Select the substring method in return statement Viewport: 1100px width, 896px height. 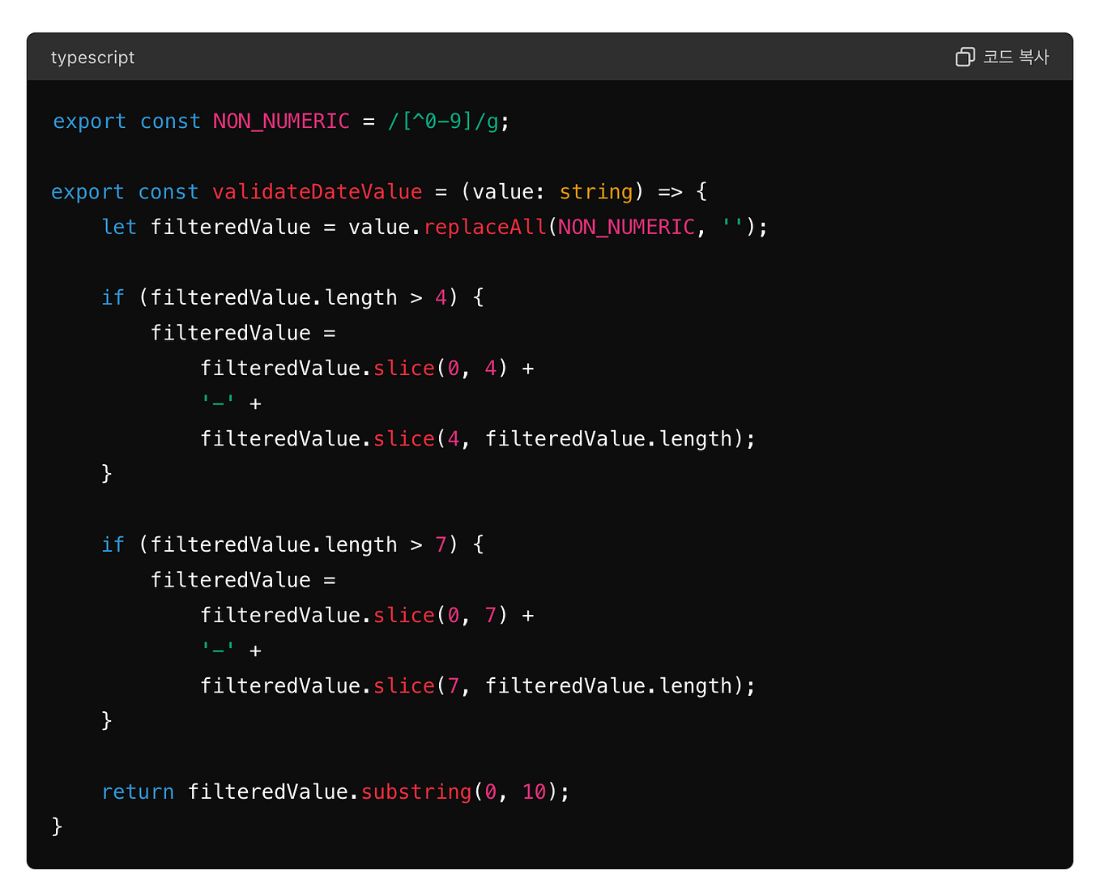[x=416, y=791]
